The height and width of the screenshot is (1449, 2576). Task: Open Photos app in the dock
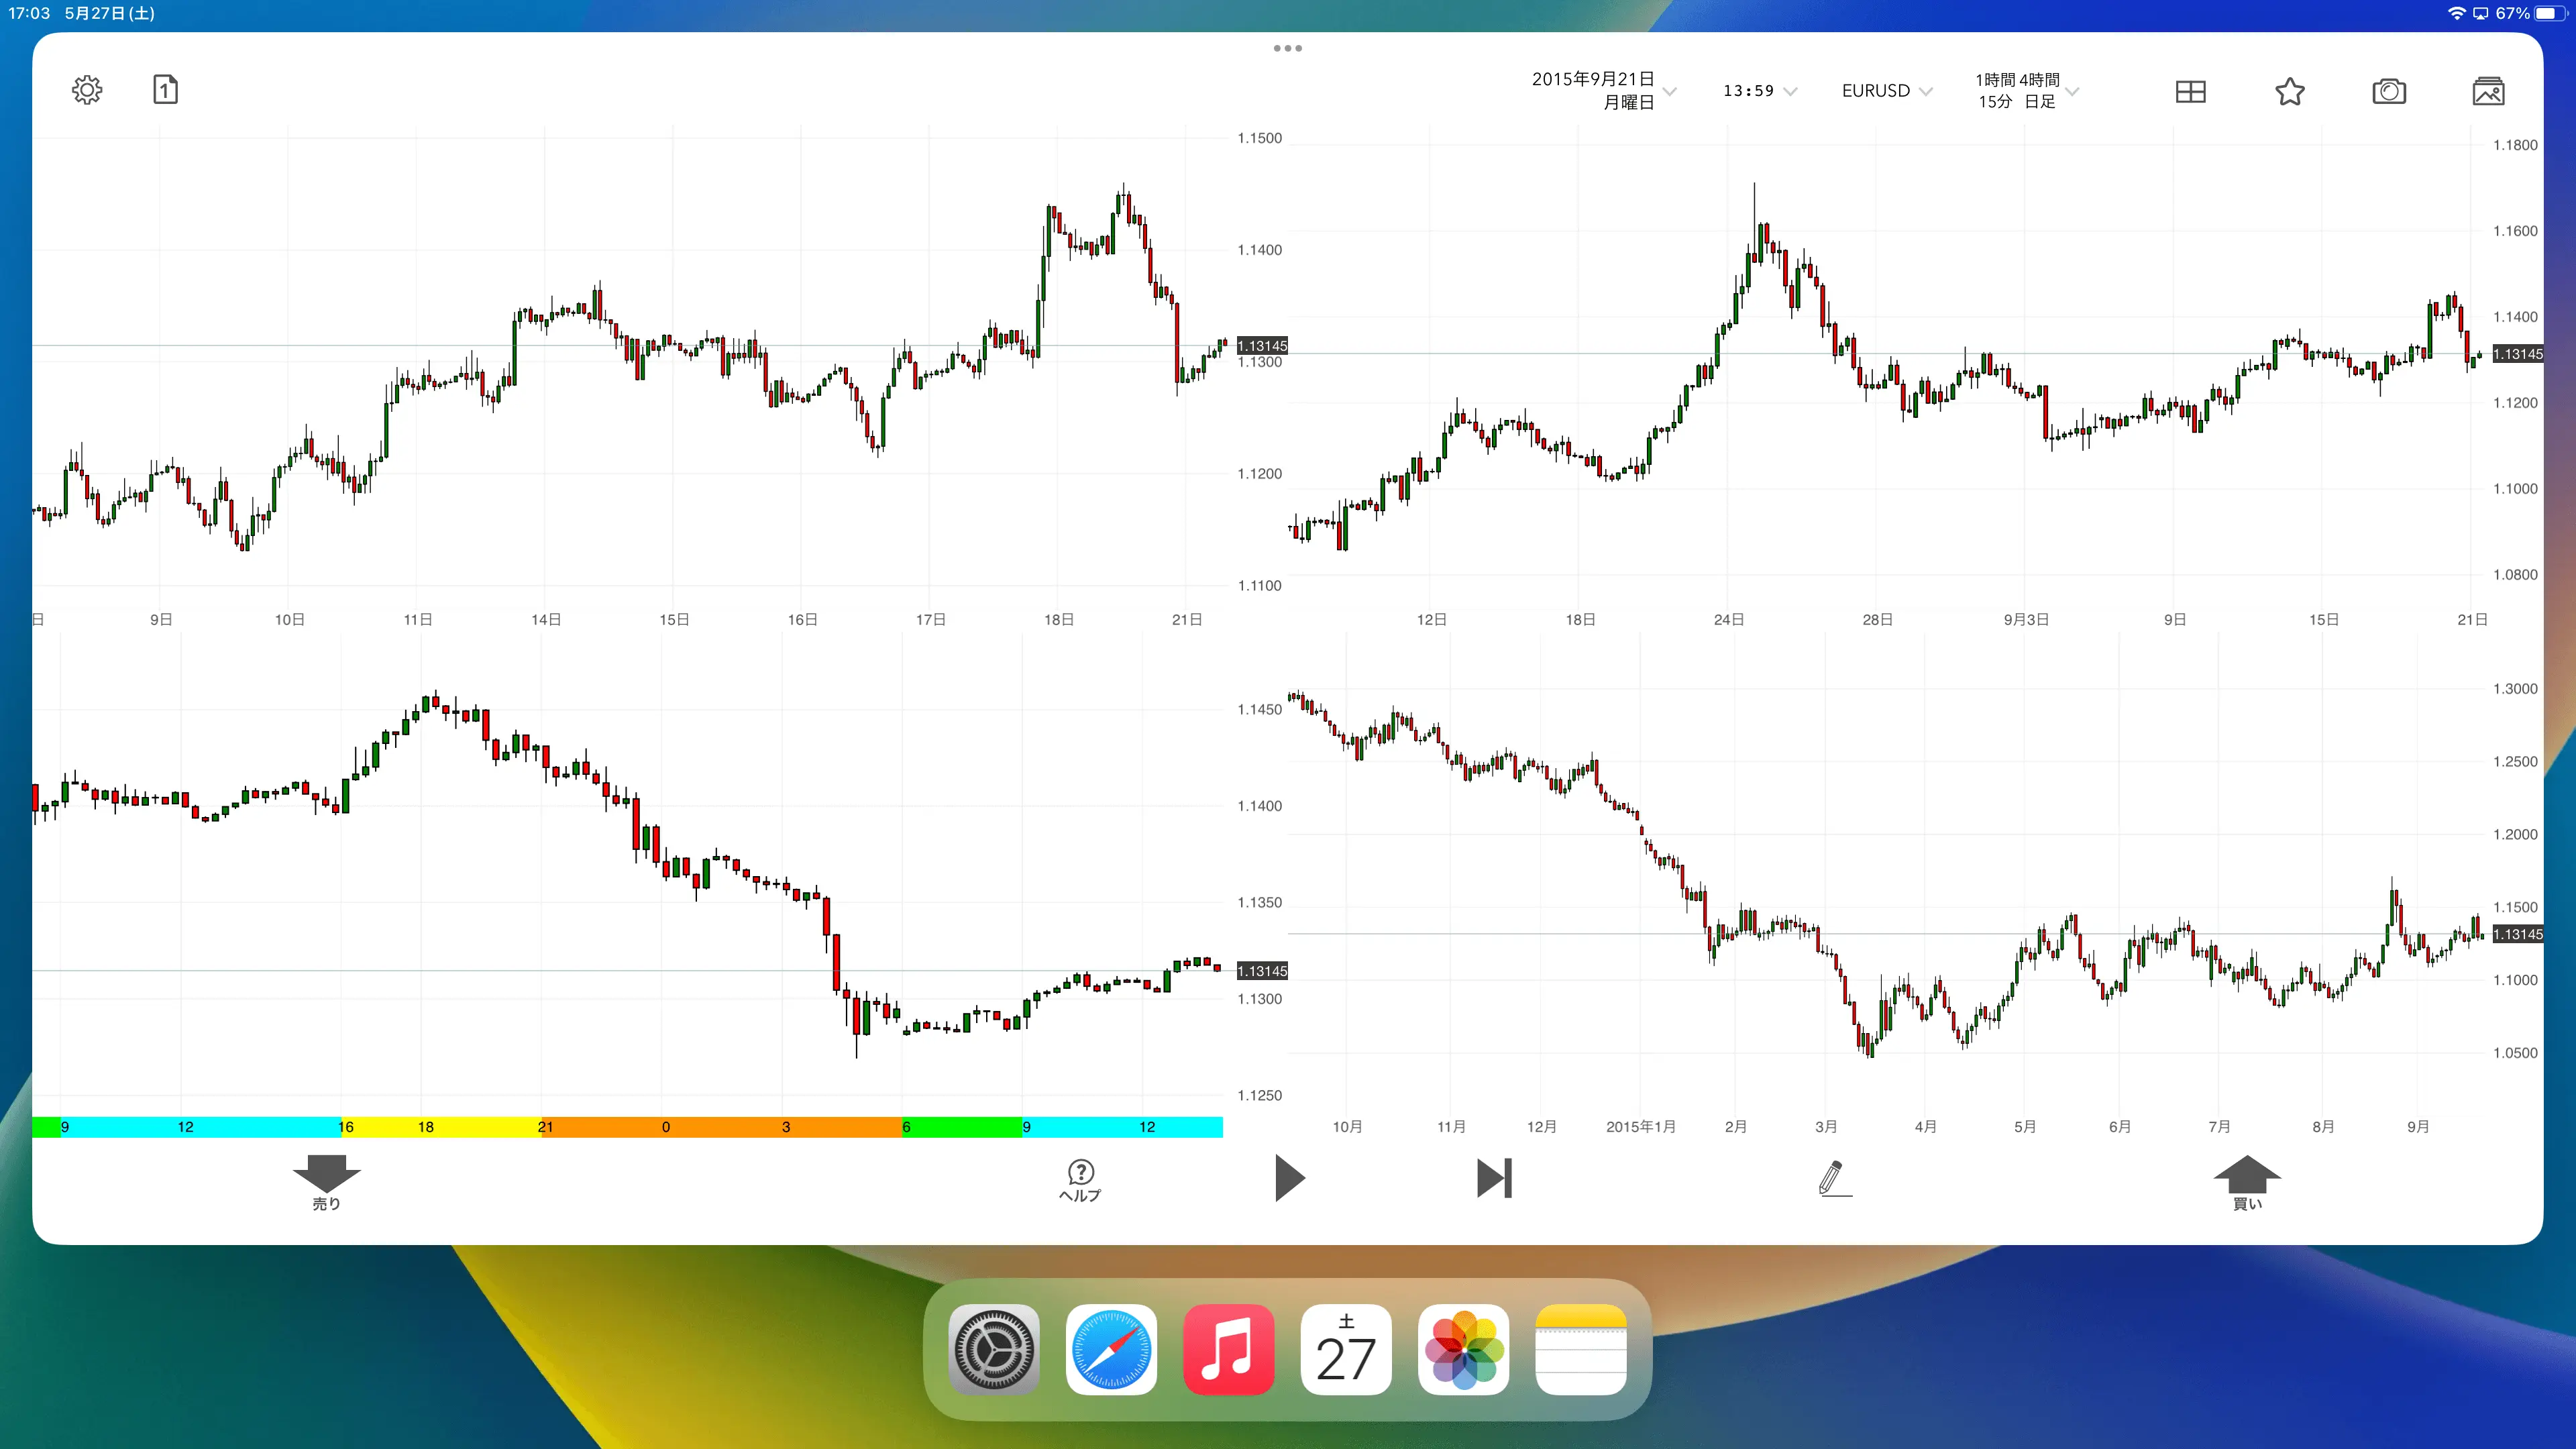click(1464, 1349)
